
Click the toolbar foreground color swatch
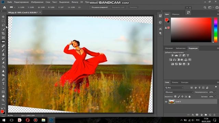(2, 111)
